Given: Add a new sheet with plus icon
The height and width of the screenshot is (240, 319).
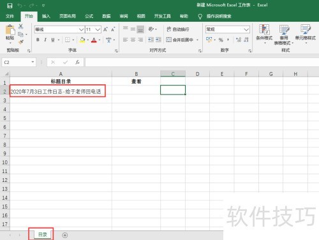Looking at the screenshot, I should [65, 235].
